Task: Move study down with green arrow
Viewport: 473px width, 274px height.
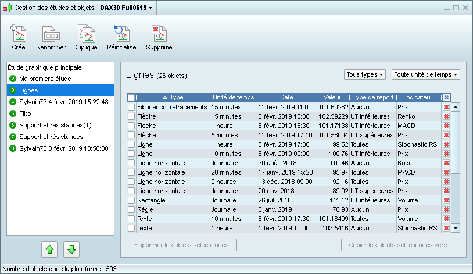Action: [x=71, y=250]
